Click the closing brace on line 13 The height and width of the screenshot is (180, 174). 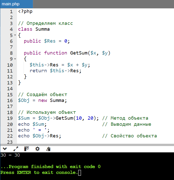coord(20,83)
